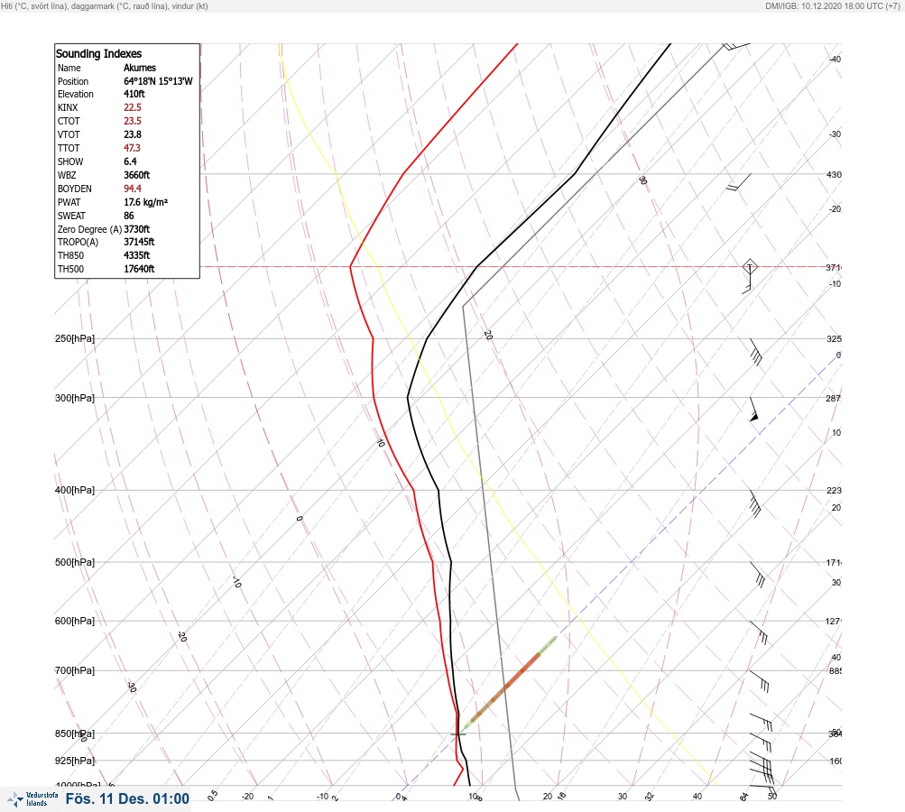This screenshot has height=812, width=905.
Task: Click the TH850 value 4335ft
Action: 137,255
